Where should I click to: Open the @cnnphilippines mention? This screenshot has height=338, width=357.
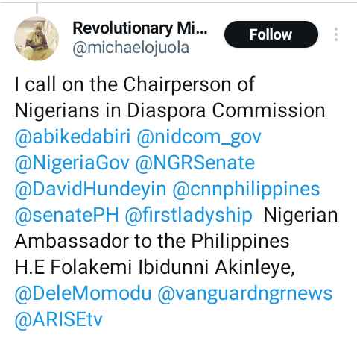point(246,190)
